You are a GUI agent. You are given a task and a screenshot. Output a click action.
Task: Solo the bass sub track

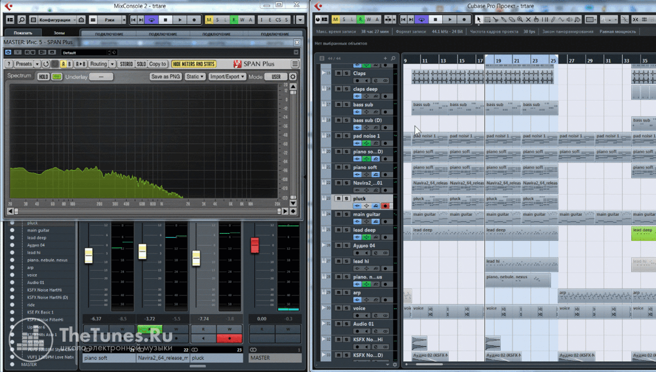click(x=347, y=104)
